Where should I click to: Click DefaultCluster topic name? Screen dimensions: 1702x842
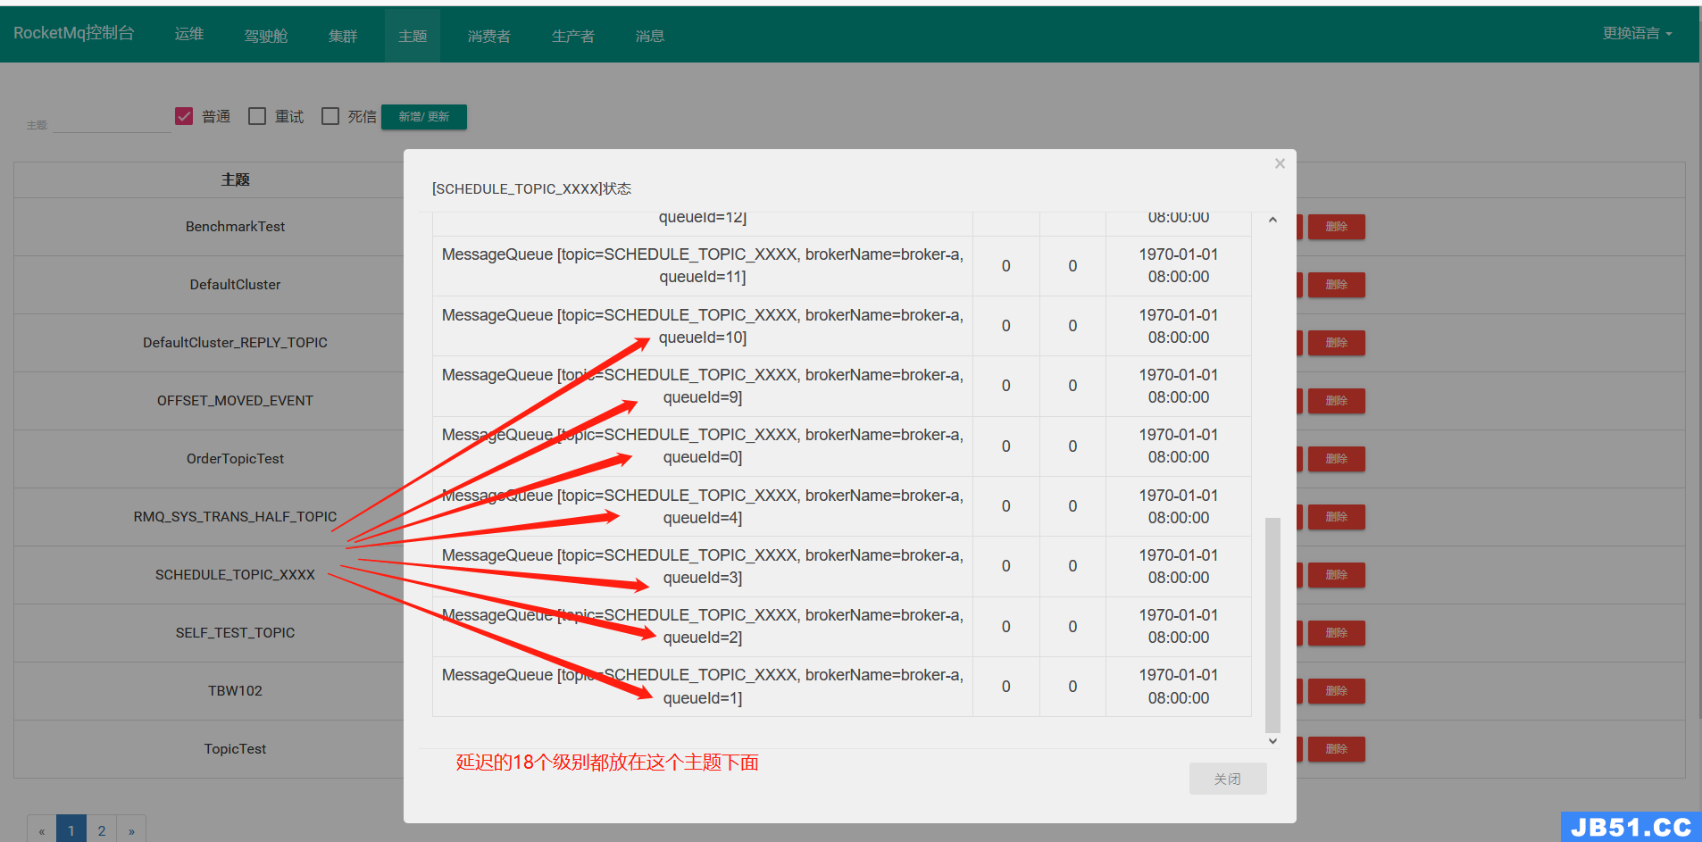point(235,285)
